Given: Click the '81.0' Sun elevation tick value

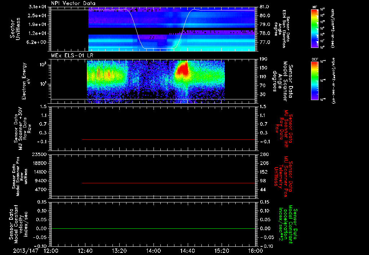Looking at the screenshot, I should (265, 7).
